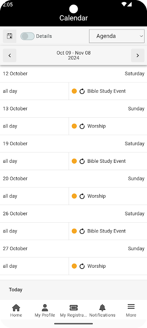Click orange dot on 20 October Worship
This screenshot has width=147, height=328.
(74, 196)
